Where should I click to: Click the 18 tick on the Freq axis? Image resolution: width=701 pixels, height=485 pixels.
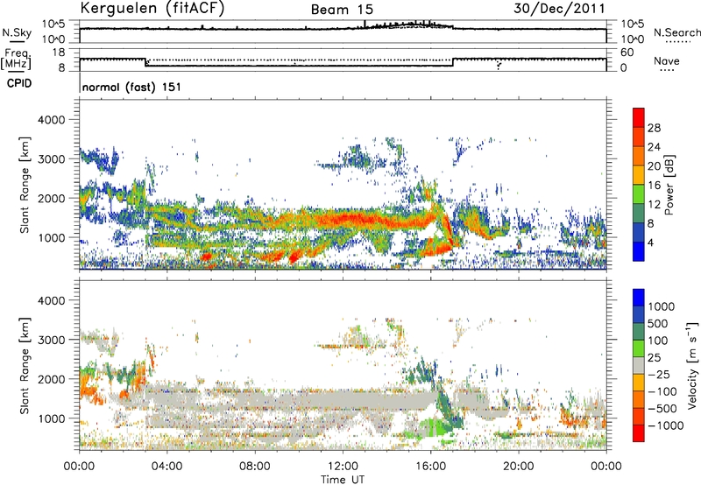click(59, 53)
